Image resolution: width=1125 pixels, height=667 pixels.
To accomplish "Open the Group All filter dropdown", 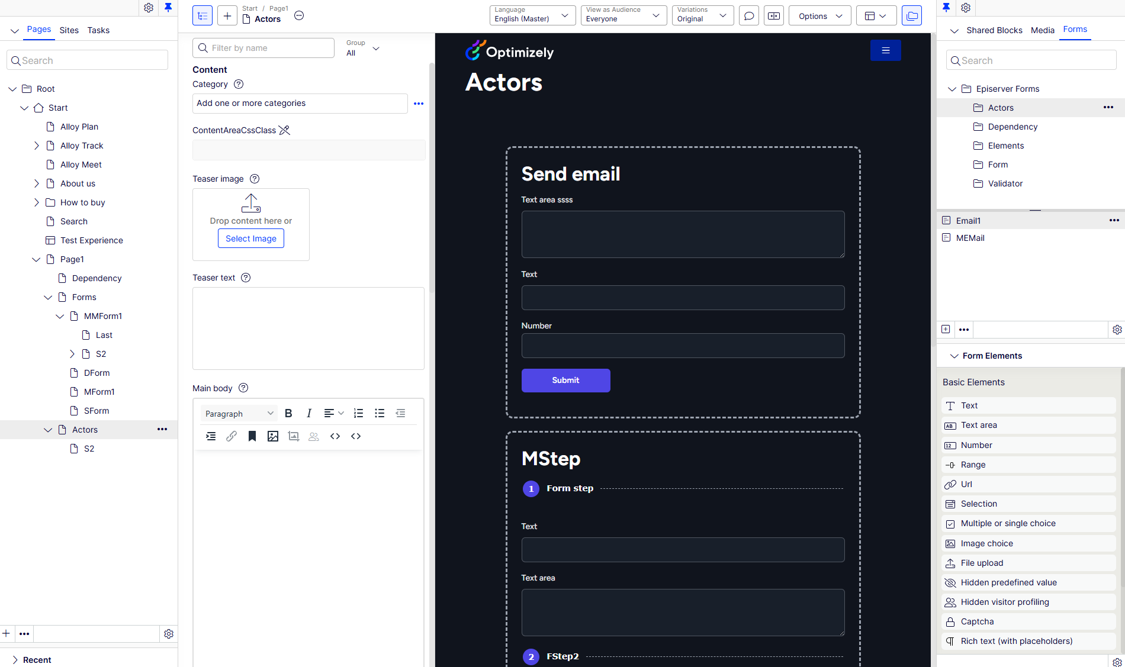I will pos(363,48).
